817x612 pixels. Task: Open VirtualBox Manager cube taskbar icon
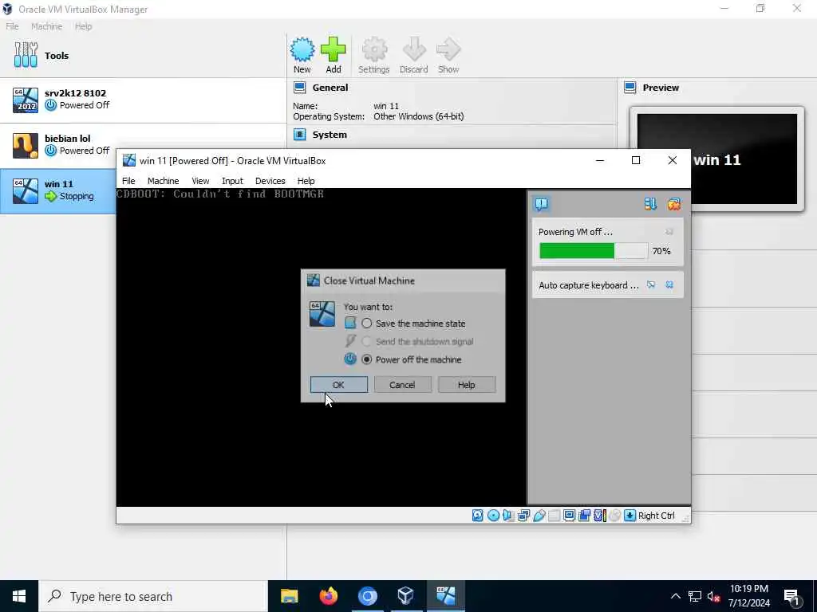click(405, 596)
